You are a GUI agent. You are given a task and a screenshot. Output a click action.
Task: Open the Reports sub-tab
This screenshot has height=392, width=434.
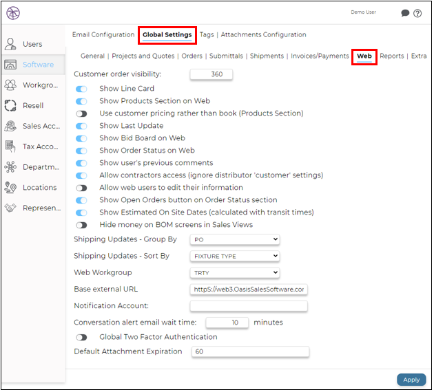point(392,56)
